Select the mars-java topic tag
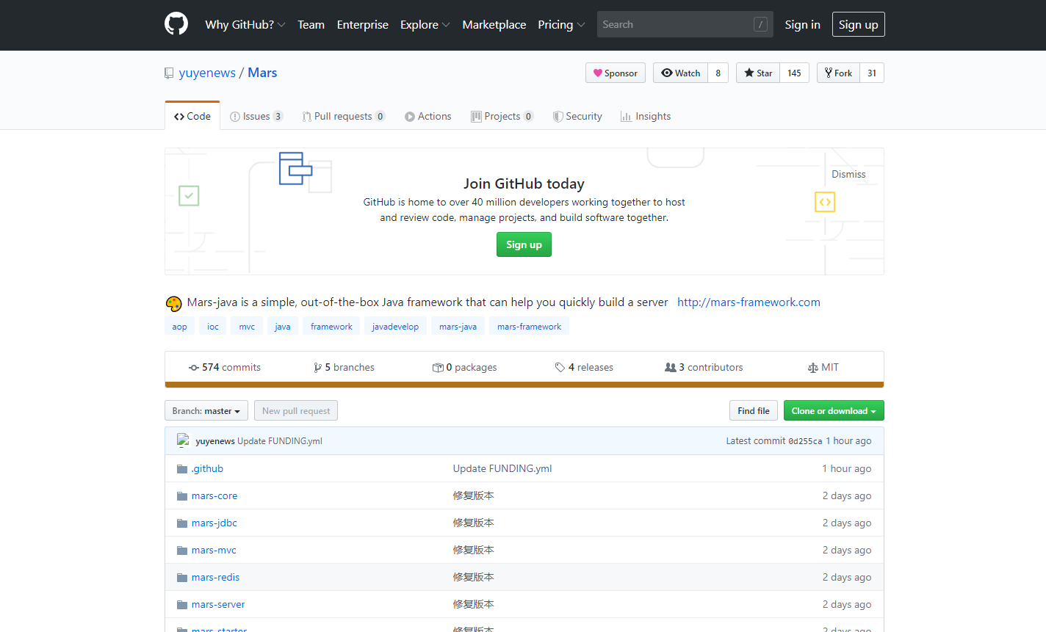Screen dimensions: 1046x632 pyautogui.click(x=458, y=327)
